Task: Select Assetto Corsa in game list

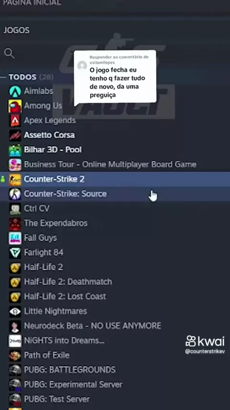Action: 49,135
